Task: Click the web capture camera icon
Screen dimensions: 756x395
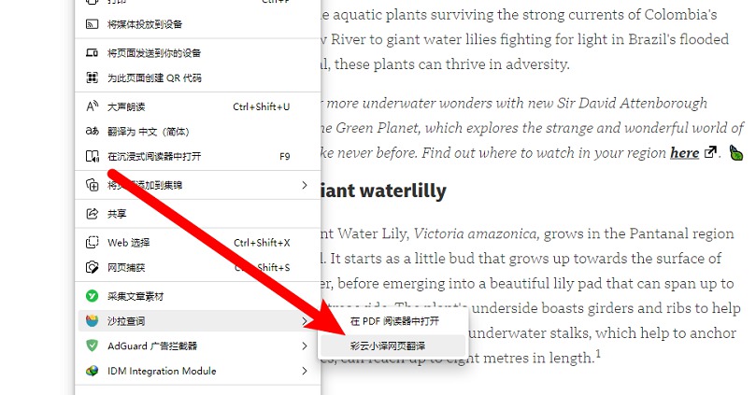Action: [92, 267]
